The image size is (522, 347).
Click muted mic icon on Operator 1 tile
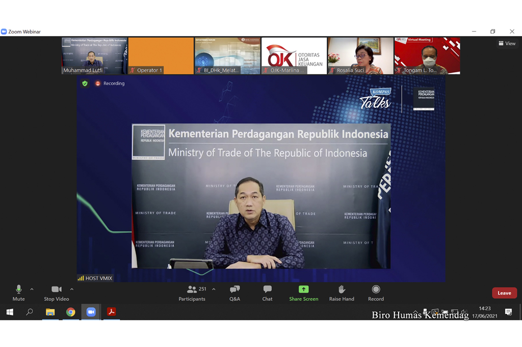133,70
